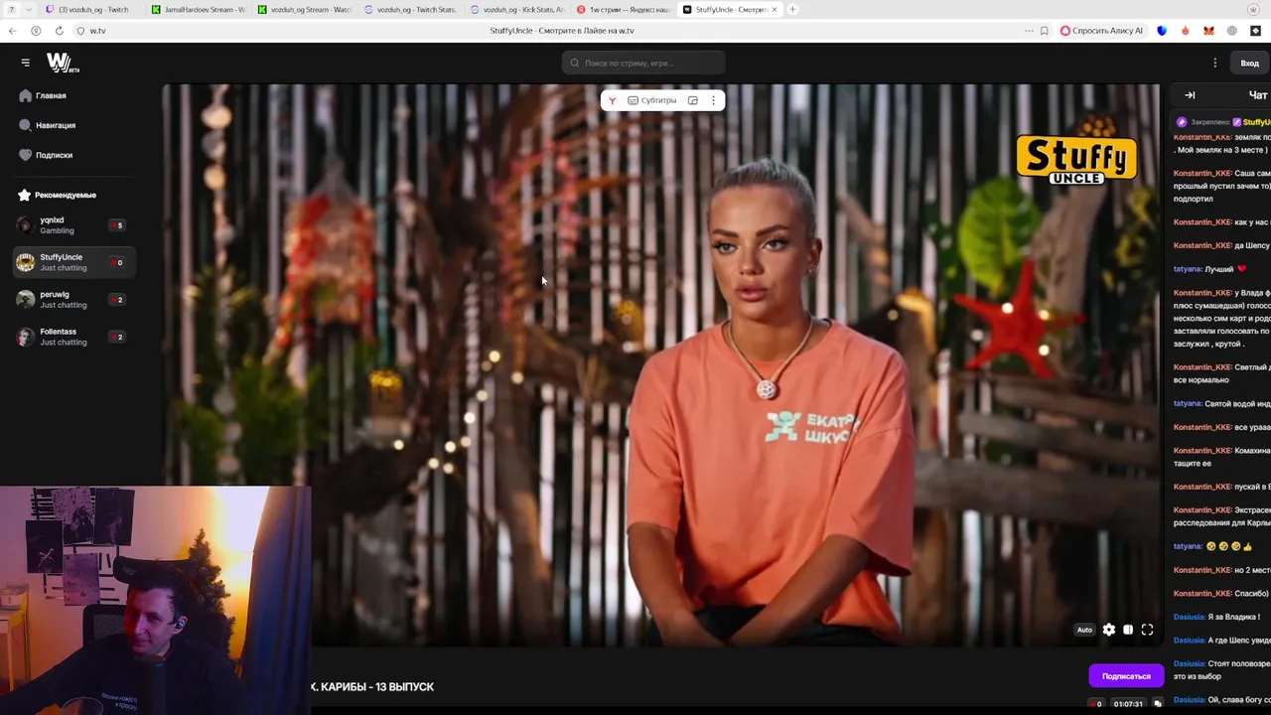This screenshot has width=1271, height=715.
Task: Open yqnlxd Gambling channel
Action: (74, 225)
